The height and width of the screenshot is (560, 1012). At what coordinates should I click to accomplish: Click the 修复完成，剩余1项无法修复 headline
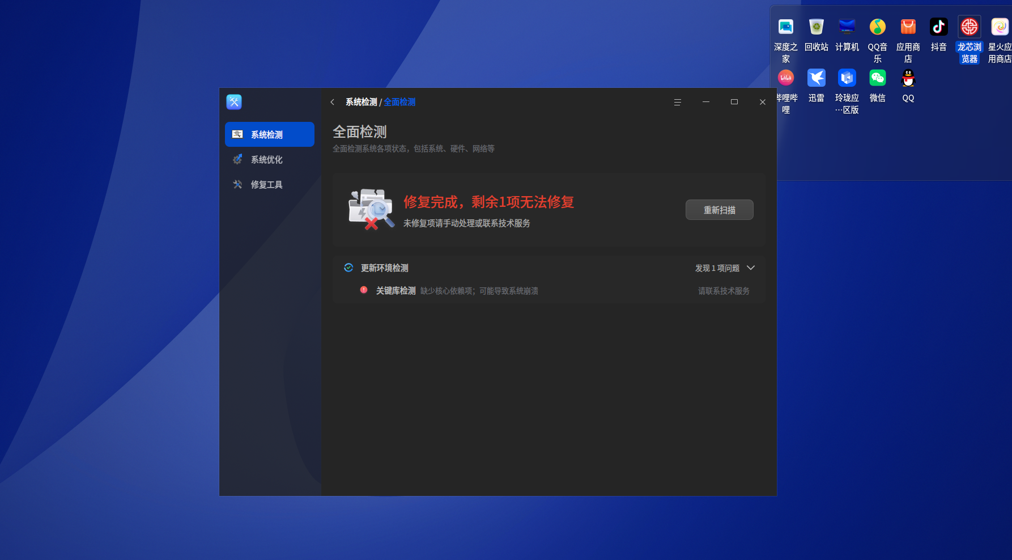click(489, 202)
